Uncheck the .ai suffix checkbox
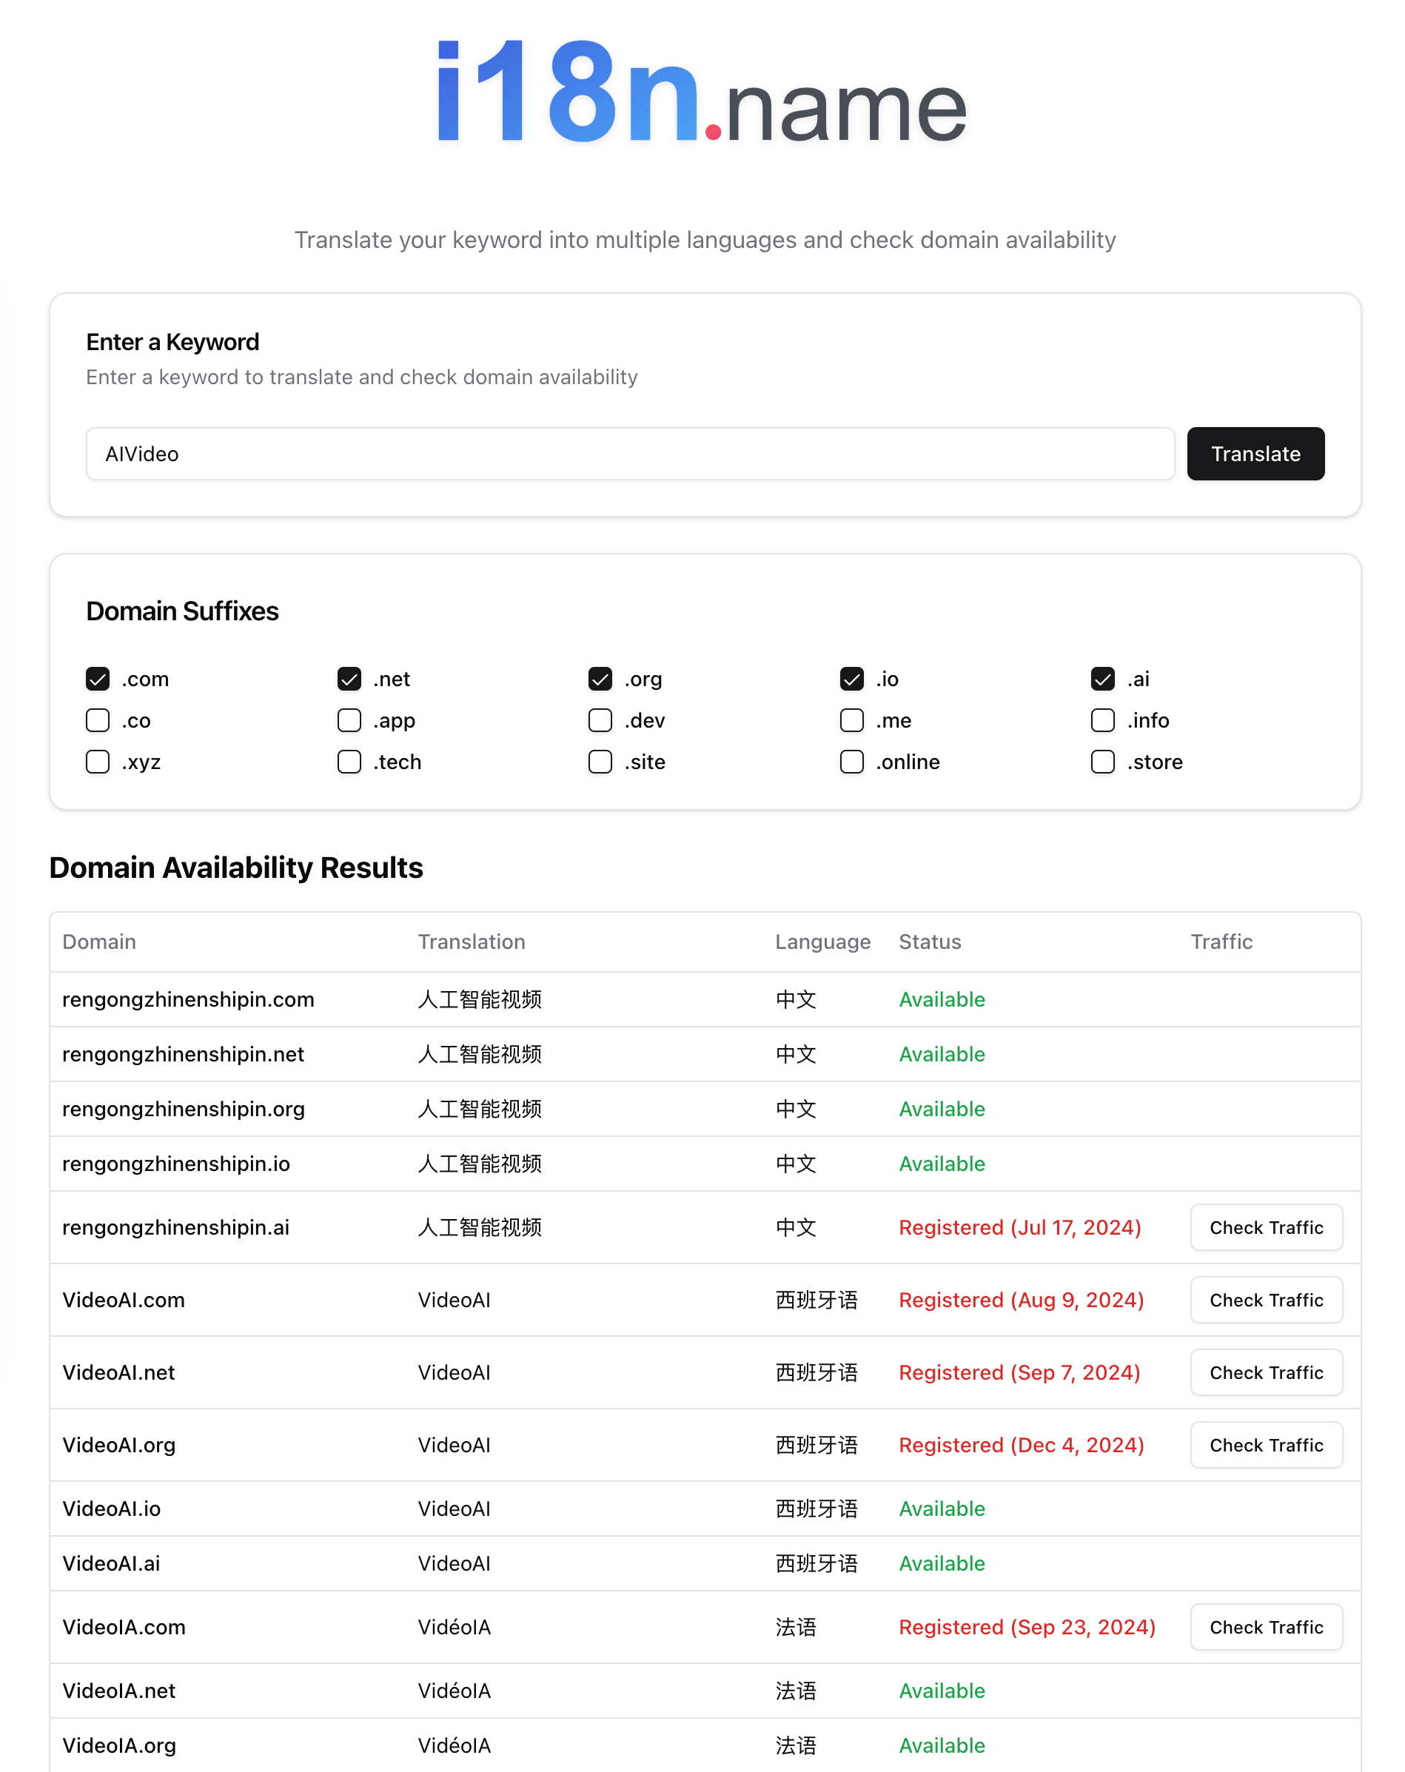Viewport: 1405px width, 1772px height. (1102, 679)
